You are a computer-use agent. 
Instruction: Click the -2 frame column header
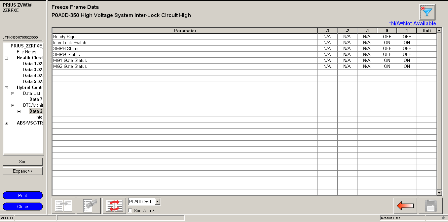point(347,31)
